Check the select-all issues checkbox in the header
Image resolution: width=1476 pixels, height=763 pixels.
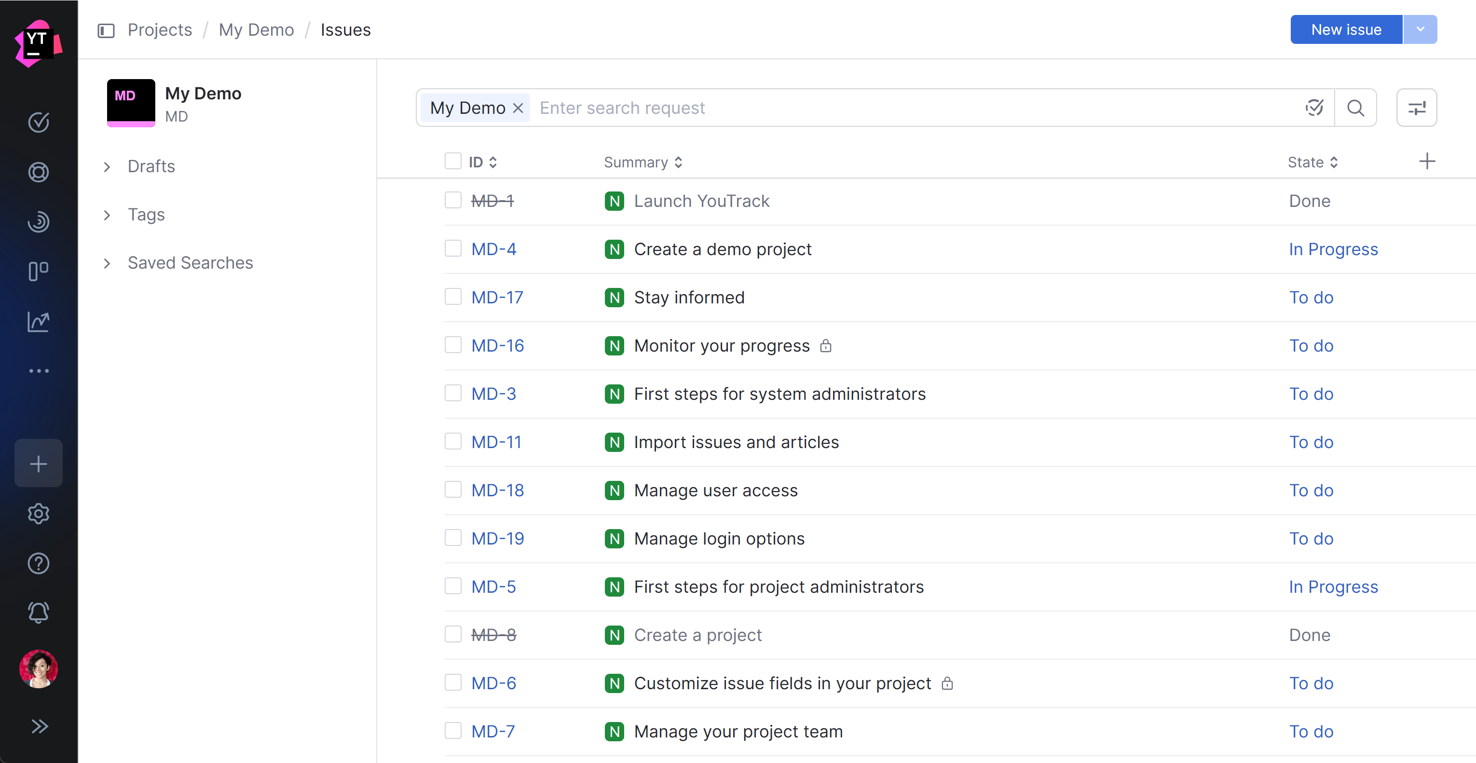coord(452,161)
